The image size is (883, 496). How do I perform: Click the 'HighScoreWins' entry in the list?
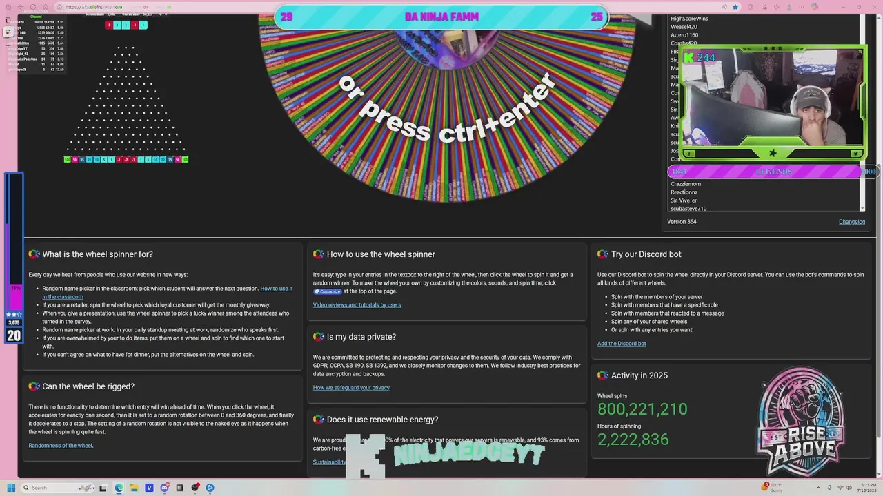coord(689,19)
